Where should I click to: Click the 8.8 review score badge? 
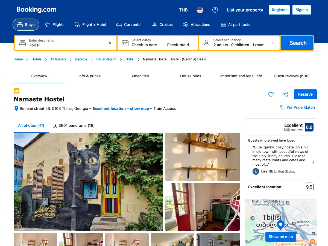coord(309,127)
